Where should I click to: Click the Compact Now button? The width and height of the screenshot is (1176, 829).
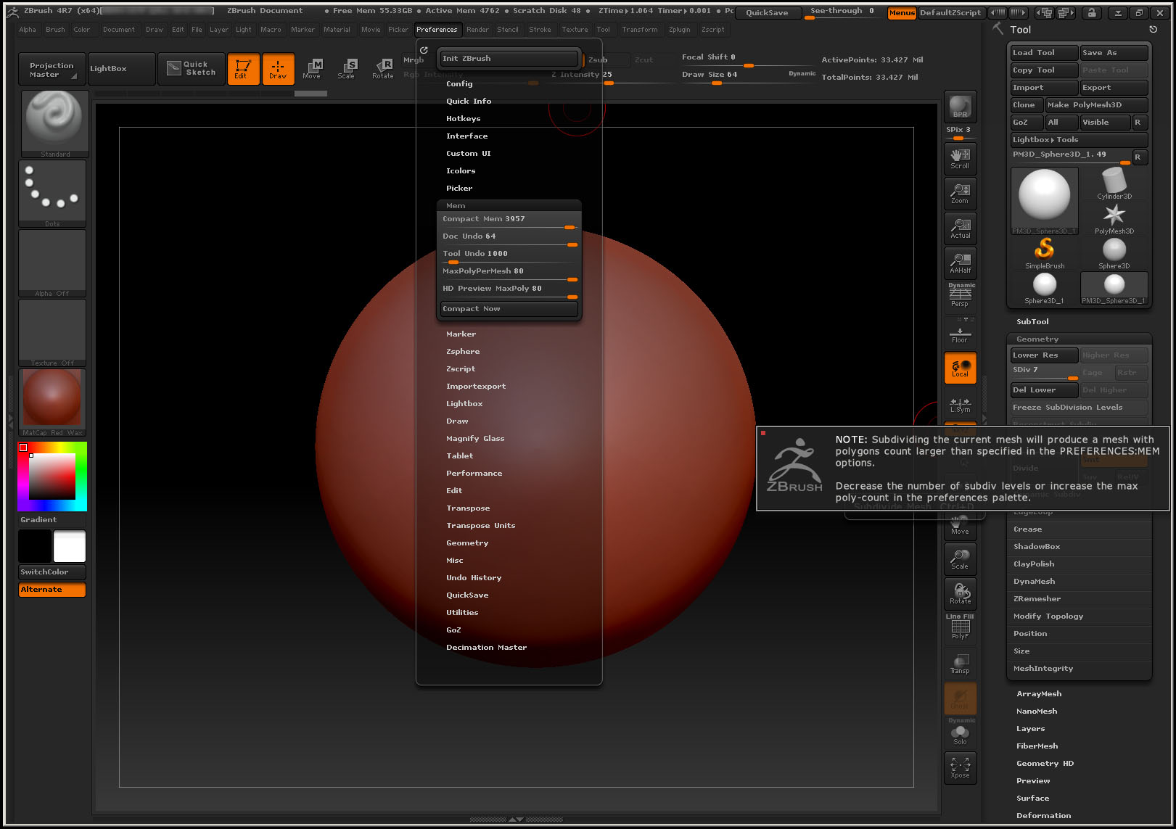point(509,309)
